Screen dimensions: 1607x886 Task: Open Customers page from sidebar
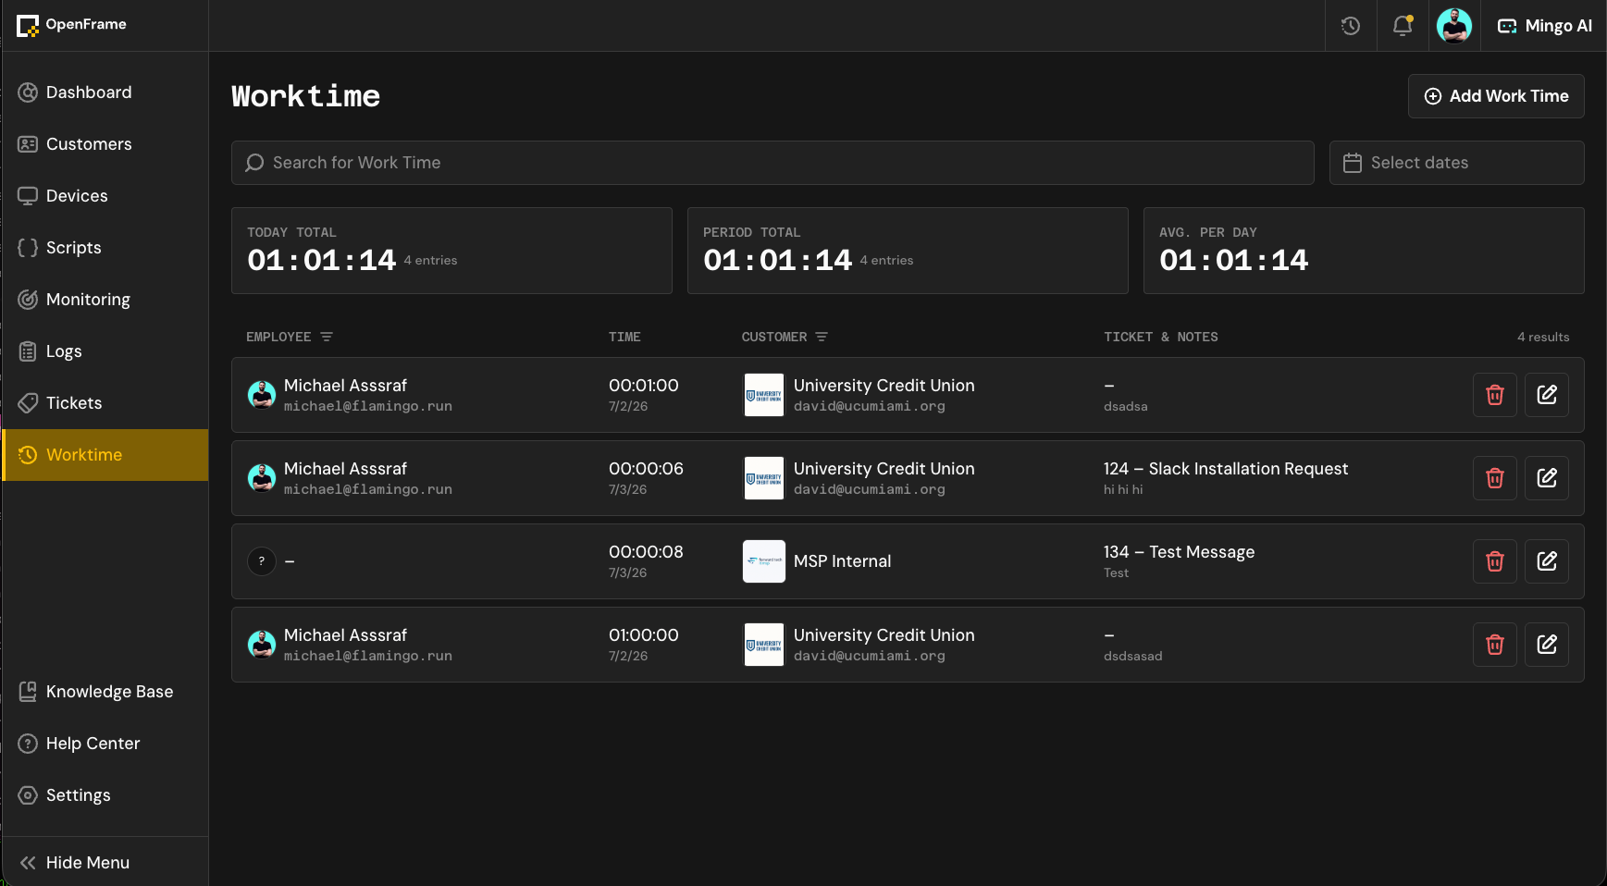(105, 144)
